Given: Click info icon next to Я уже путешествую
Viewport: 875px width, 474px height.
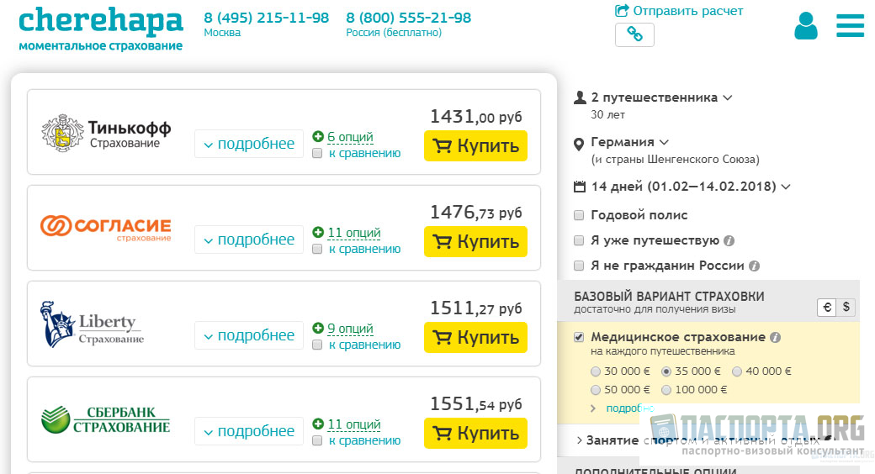Looking at the screenshot, I should point(729,241).
